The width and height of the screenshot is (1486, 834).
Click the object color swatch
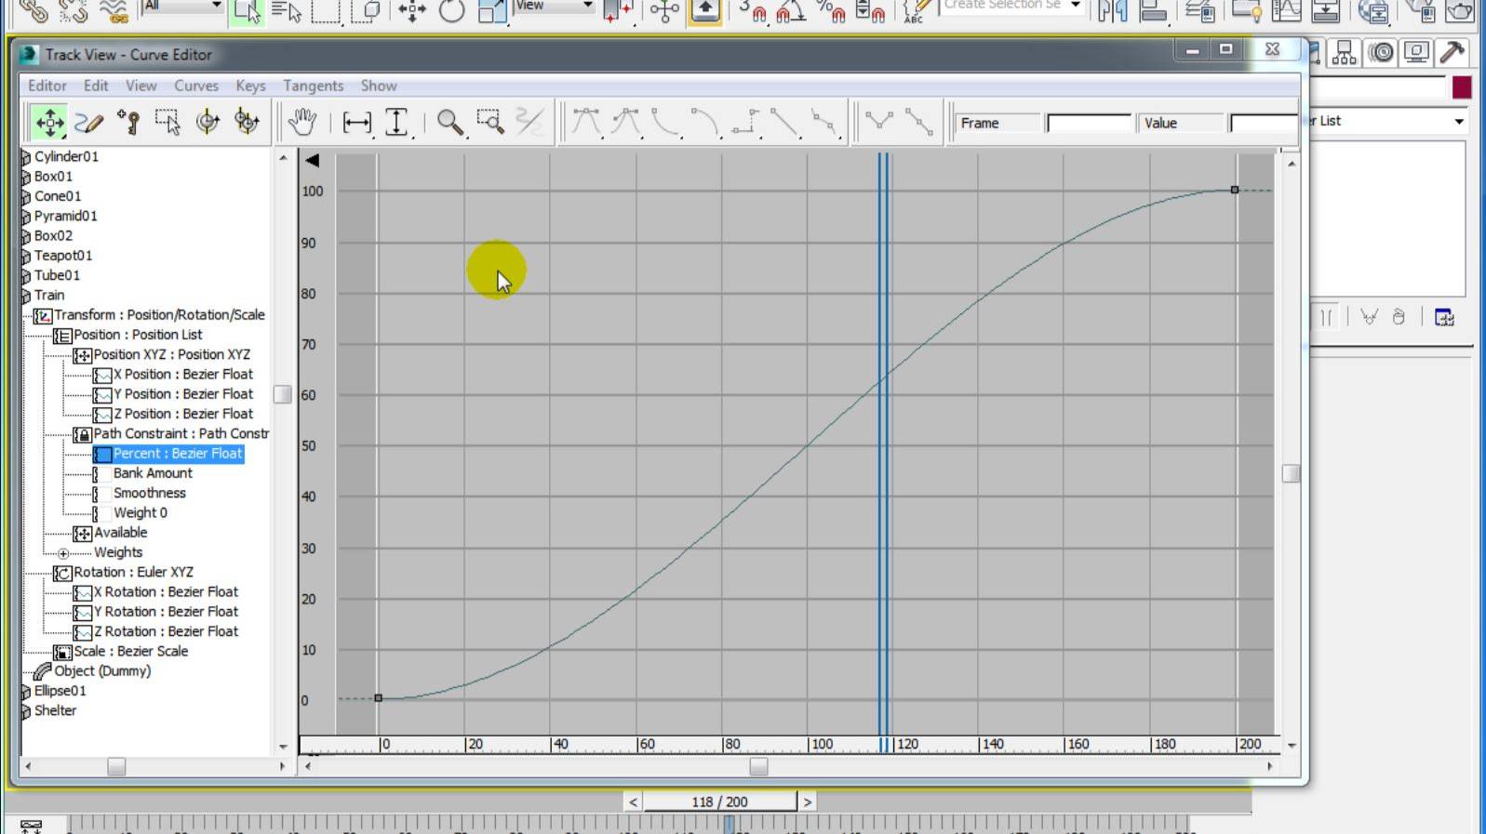1462,87
